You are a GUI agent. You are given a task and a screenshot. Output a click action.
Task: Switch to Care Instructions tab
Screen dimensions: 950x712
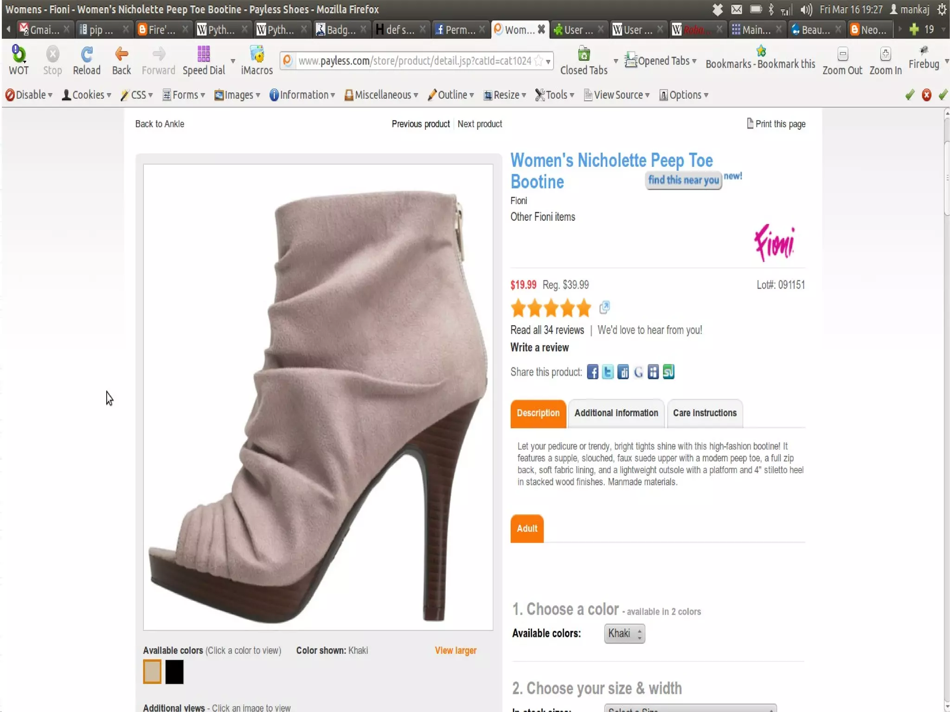pyautogui.click(x=705, y=413)
